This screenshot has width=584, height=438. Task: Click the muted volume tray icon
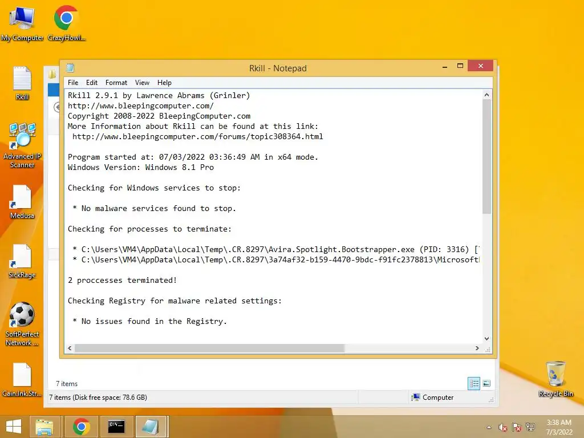tap(502, 427)
